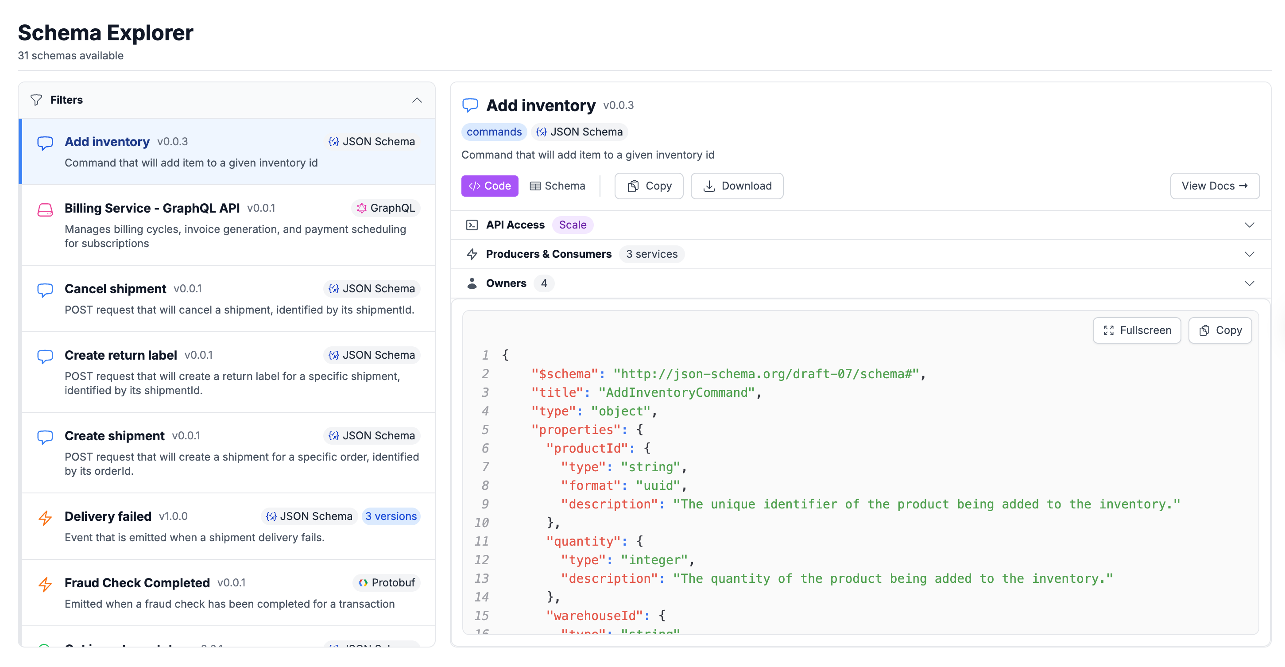Click the View Docs button

point(1215,186)
